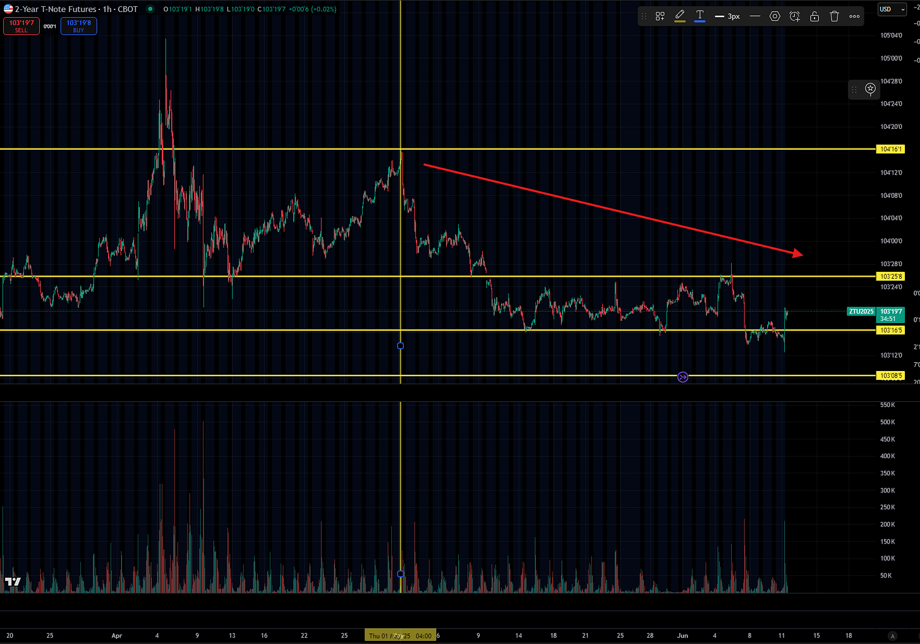The image size is (920, 644).
Task: Click the open price O103'19'1 in the OHLC header
Action: [177, 9]
